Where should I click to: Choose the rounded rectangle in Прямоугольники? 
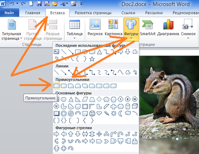click(64, 86)
